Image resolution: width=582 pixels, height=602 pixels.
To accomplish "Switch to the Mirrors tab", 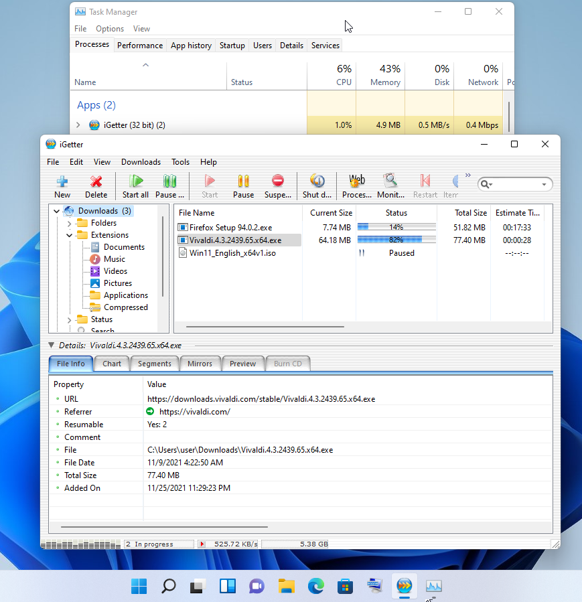I will click(200, 364).
